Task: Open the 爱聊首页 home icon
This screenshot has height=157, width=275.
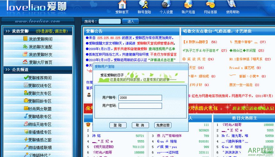Action: [x=122, y=5]
